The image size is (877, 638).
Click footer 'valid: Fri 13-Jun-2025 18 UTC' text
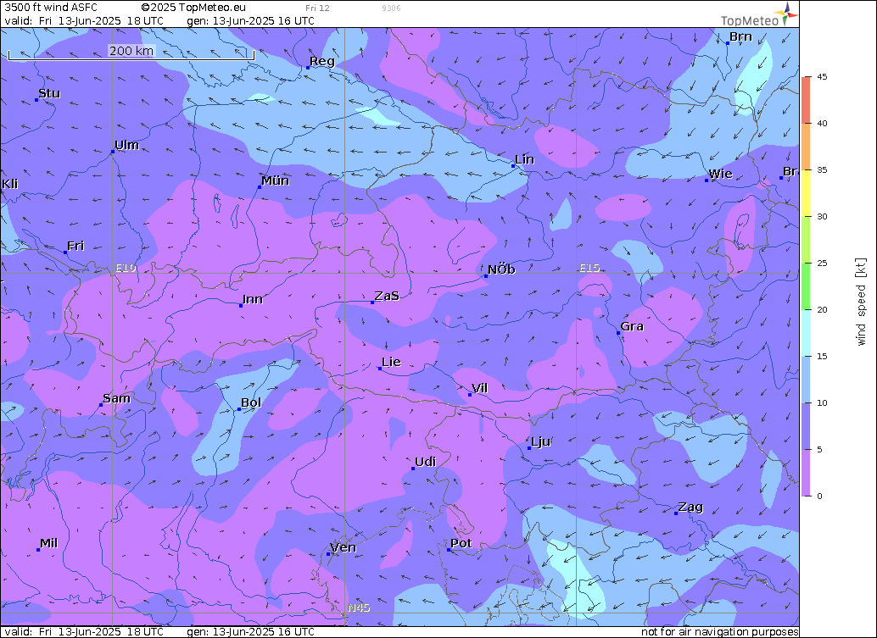(x=84, y=631)
